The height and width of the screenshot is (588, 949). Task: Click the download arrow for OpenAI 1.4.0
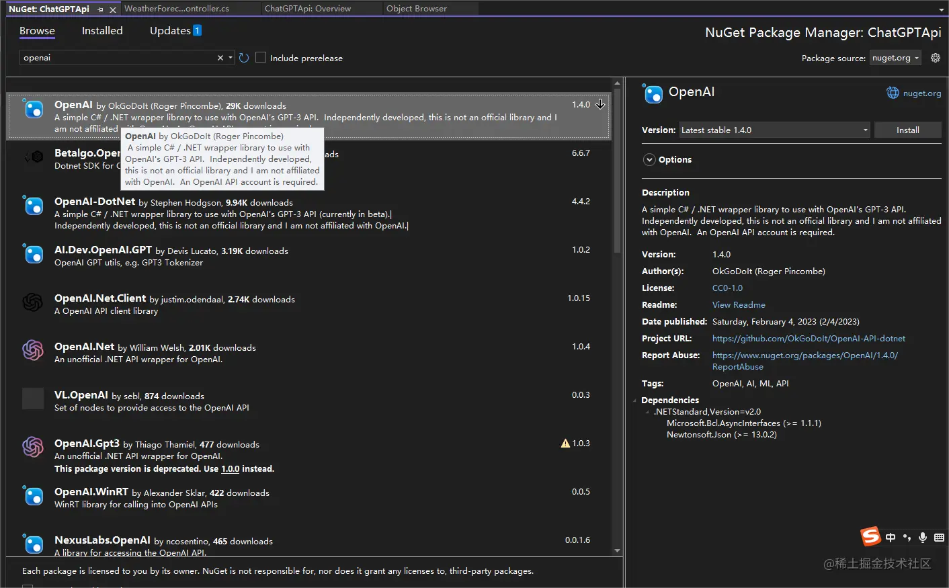(600, 104)
